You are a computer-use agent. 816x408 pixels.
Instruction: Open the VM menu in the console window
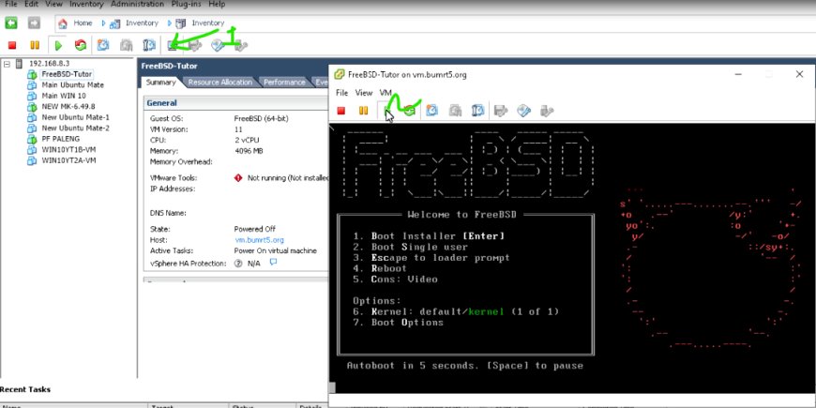click(385, 93)
